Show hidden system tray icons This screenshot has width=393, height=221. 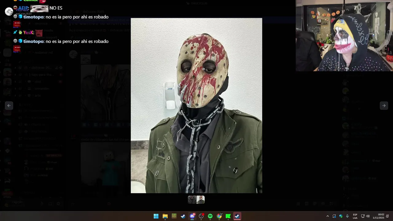coord(328,216)
